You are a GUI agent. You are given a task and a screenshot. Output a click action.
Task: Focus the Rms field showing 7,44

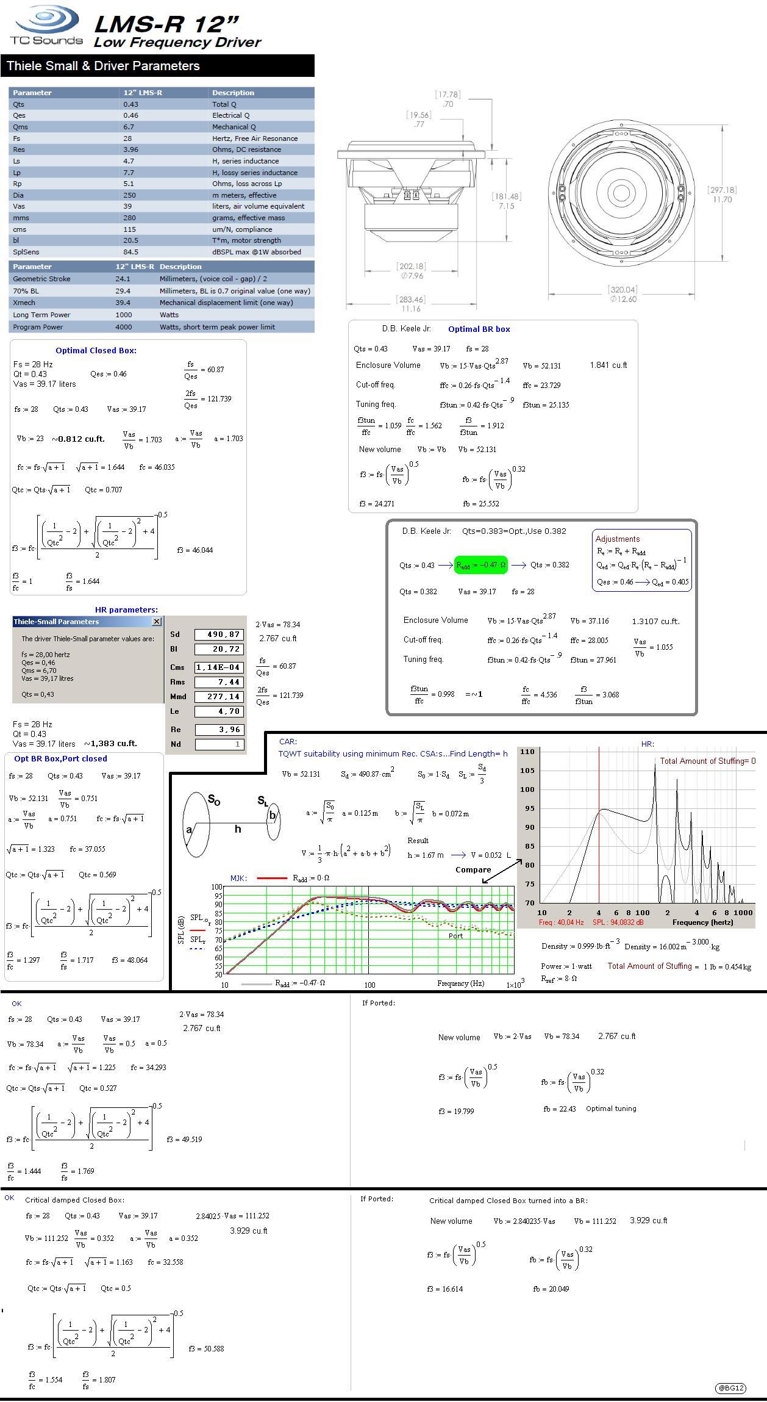pos(219,682)
